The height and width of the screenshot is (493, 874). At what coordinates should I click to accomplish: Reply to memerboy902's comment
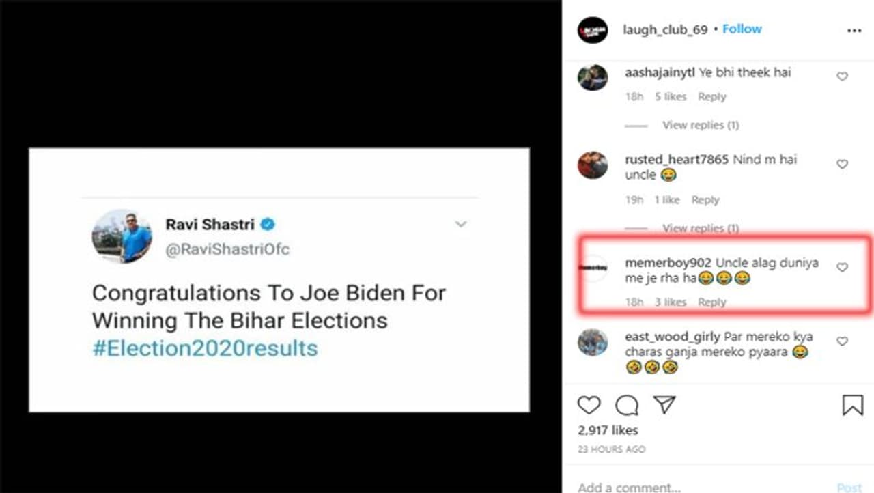(x=711, y=302)
